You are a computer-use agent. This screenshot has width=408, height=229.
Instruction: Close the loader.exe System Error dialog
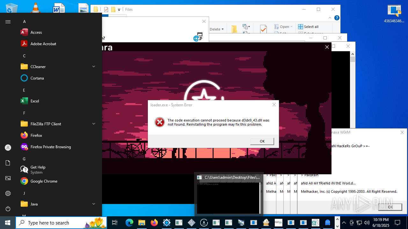click(x=274, y=105)
